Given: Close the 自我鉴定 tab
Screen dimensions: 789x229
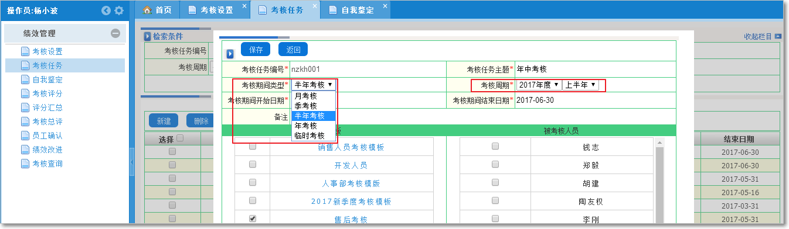Looking at the screenshot, I should pyautogui.click(x=385, y=6).
